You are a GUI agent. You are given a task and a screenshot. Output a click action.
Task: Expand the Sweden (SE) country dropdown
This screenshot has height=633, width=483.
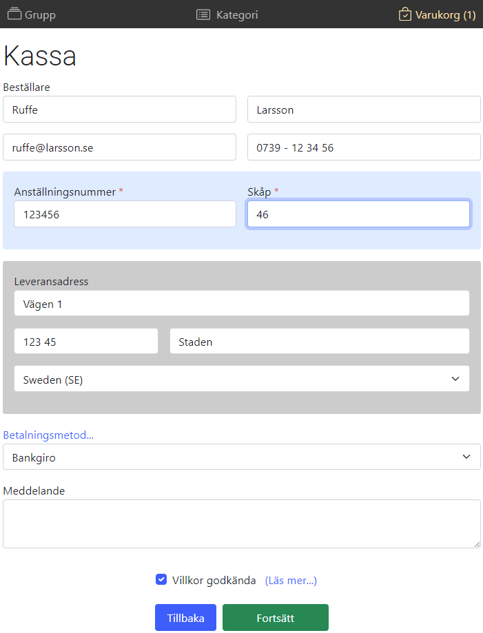pyautogui.click(x=241, y=379)
